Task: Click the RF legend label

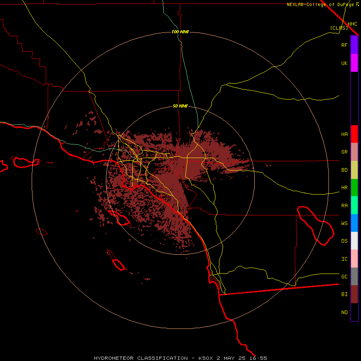Action: [344, 45]
